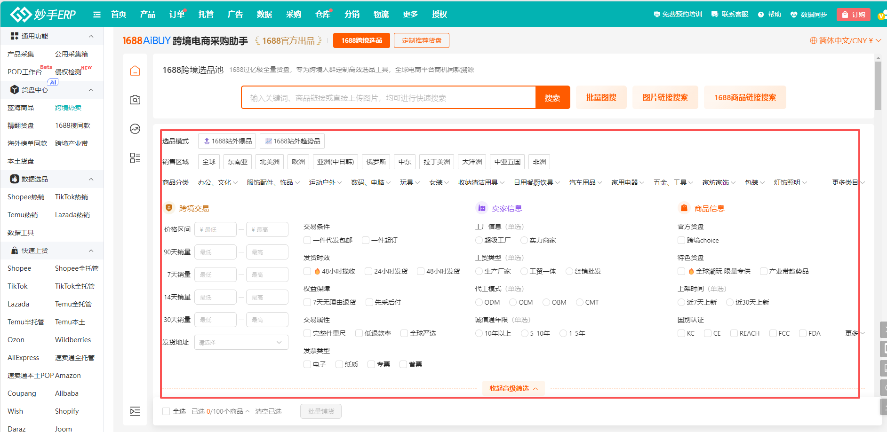
Task: Click the 跨境交易 shield icon
Action: click(169, 208)
